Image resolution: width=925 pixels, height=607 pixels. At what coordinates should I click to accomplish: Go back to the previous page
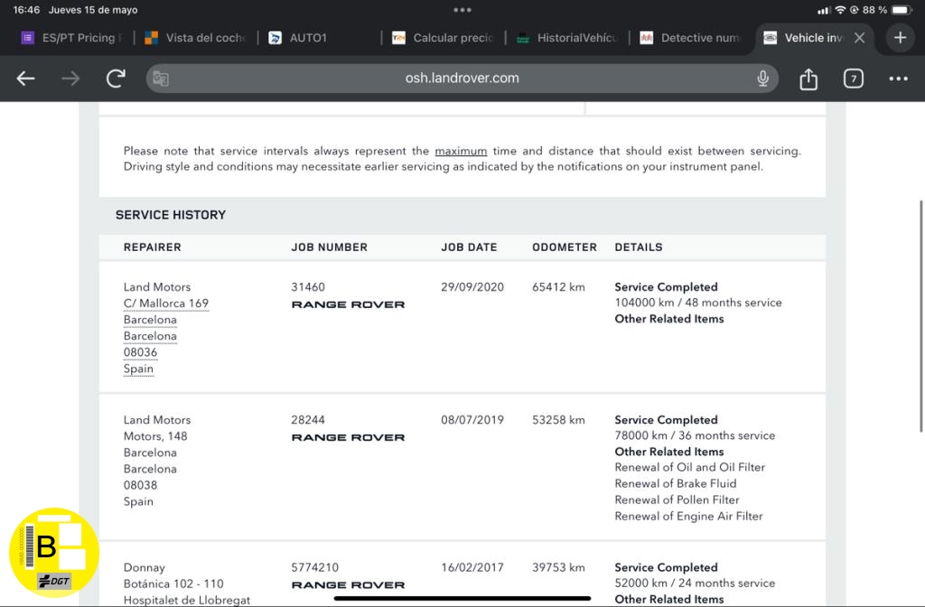pos(25,78)
